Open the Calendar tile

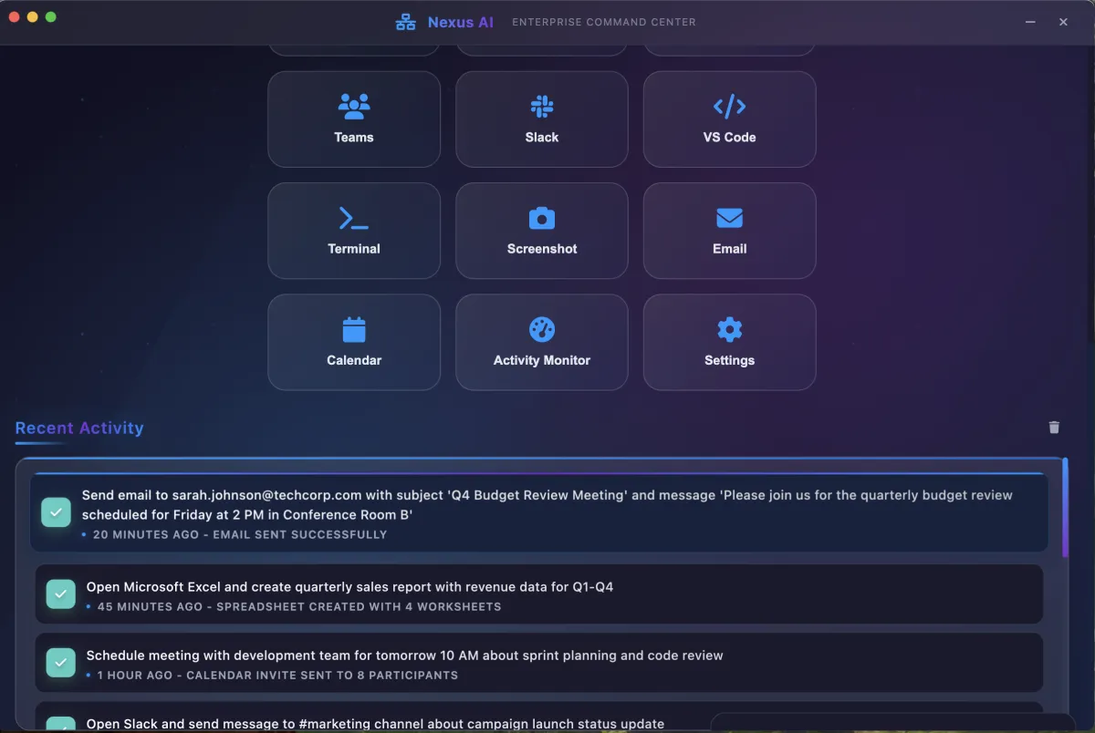pyautogui.click(x=354, y=342)
